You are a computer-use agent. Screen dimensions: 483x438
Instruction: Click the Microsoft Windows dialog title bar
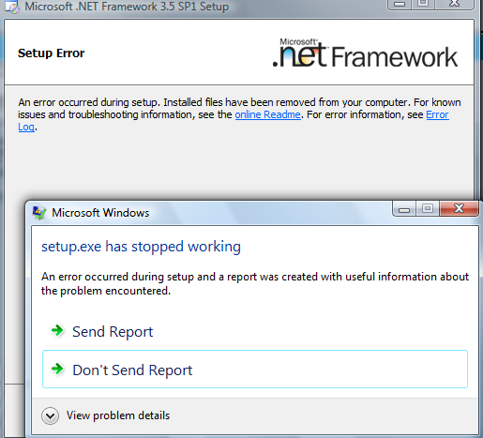pyautogui.click(x=219, y=213)
